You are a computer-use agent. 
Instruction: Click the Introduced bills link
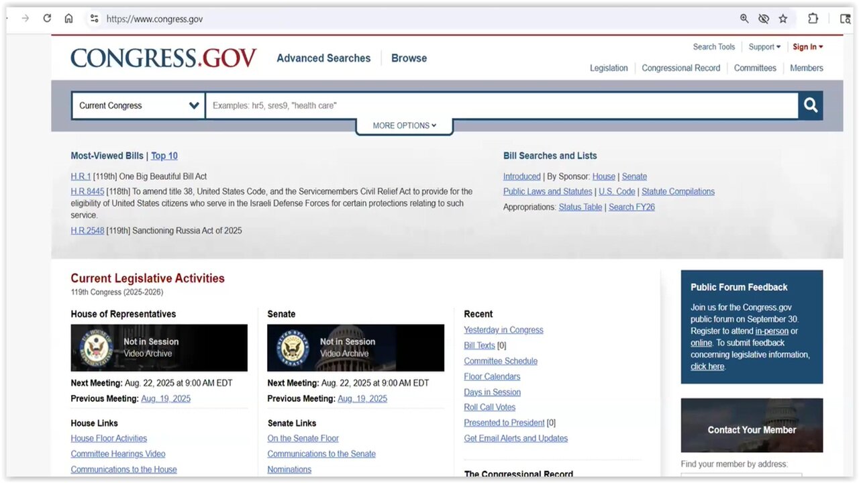[x=522, y=176]
